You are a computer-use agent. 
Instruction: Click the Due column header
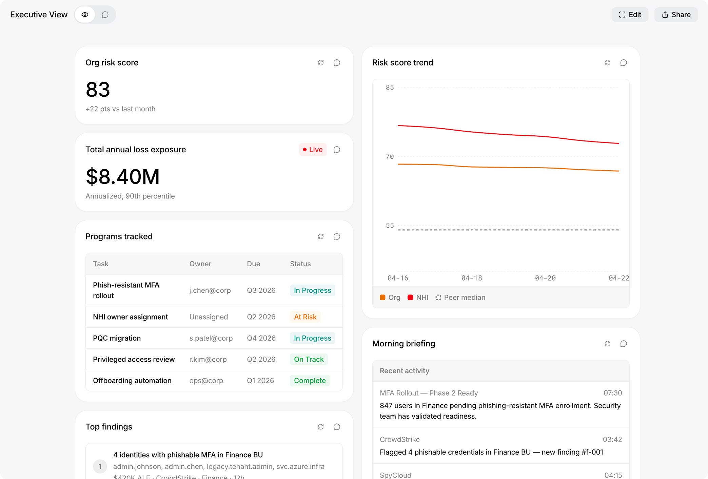pyautogui.click(x=254, y=264)
